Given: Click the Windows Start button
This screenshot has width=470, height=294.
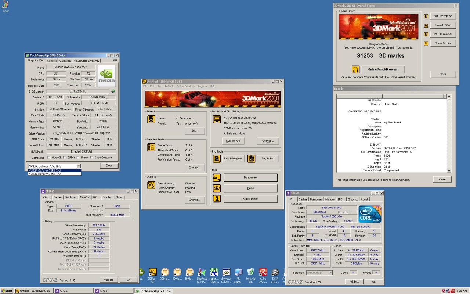Looking at the screenshot, I should pos(7,291).
